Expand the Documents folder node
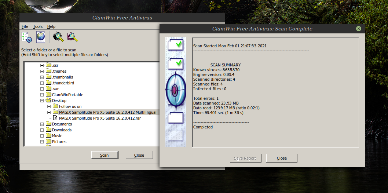388x193 pixels. click(42, 124)
